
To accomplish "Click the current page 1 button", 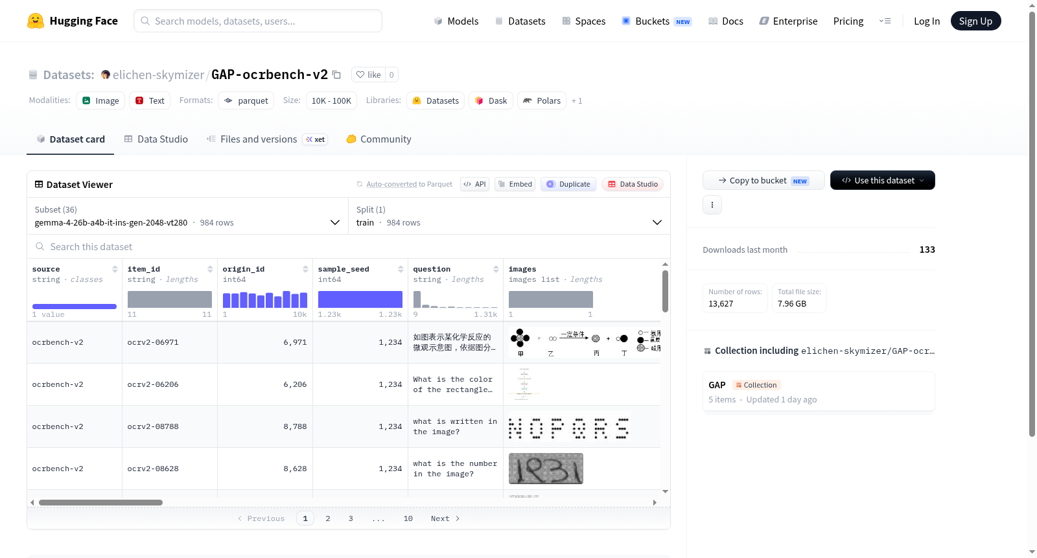I will point(305,518).
